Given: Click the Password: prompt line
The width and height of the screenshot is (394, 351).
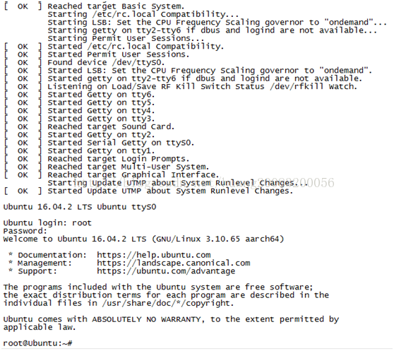Looking at the screenshot, I should click(x=25, y=231).
